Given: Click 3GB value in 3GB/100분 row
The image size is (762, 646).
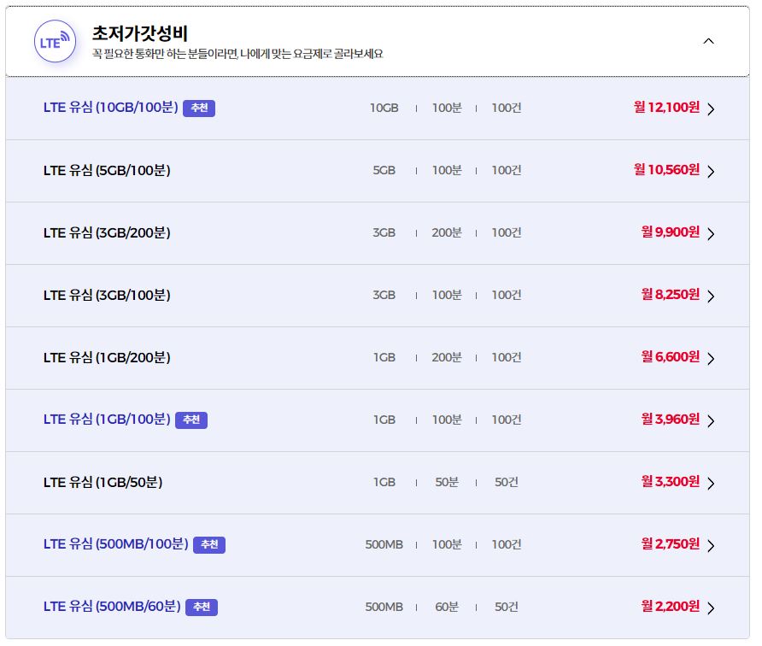Looking at the screenshot, I should 384,295.
